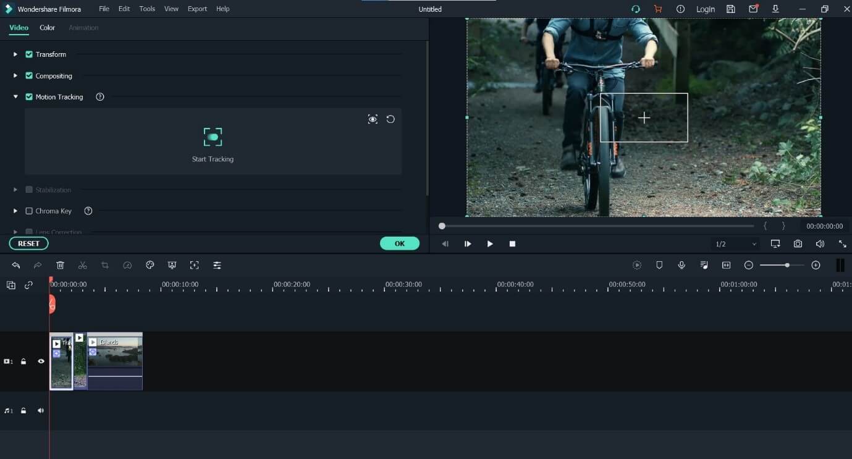Collapse the Motion Tracking section arrow

(x=15, y=97)
